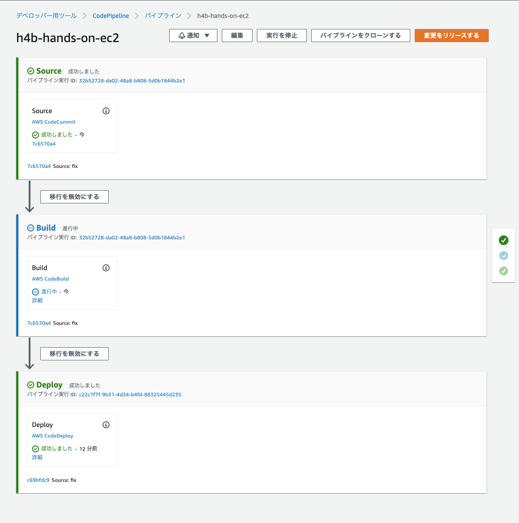Open AWS CodeCommit provider link
This screenshot has width=519, height=523.
[x=54, y=122]
